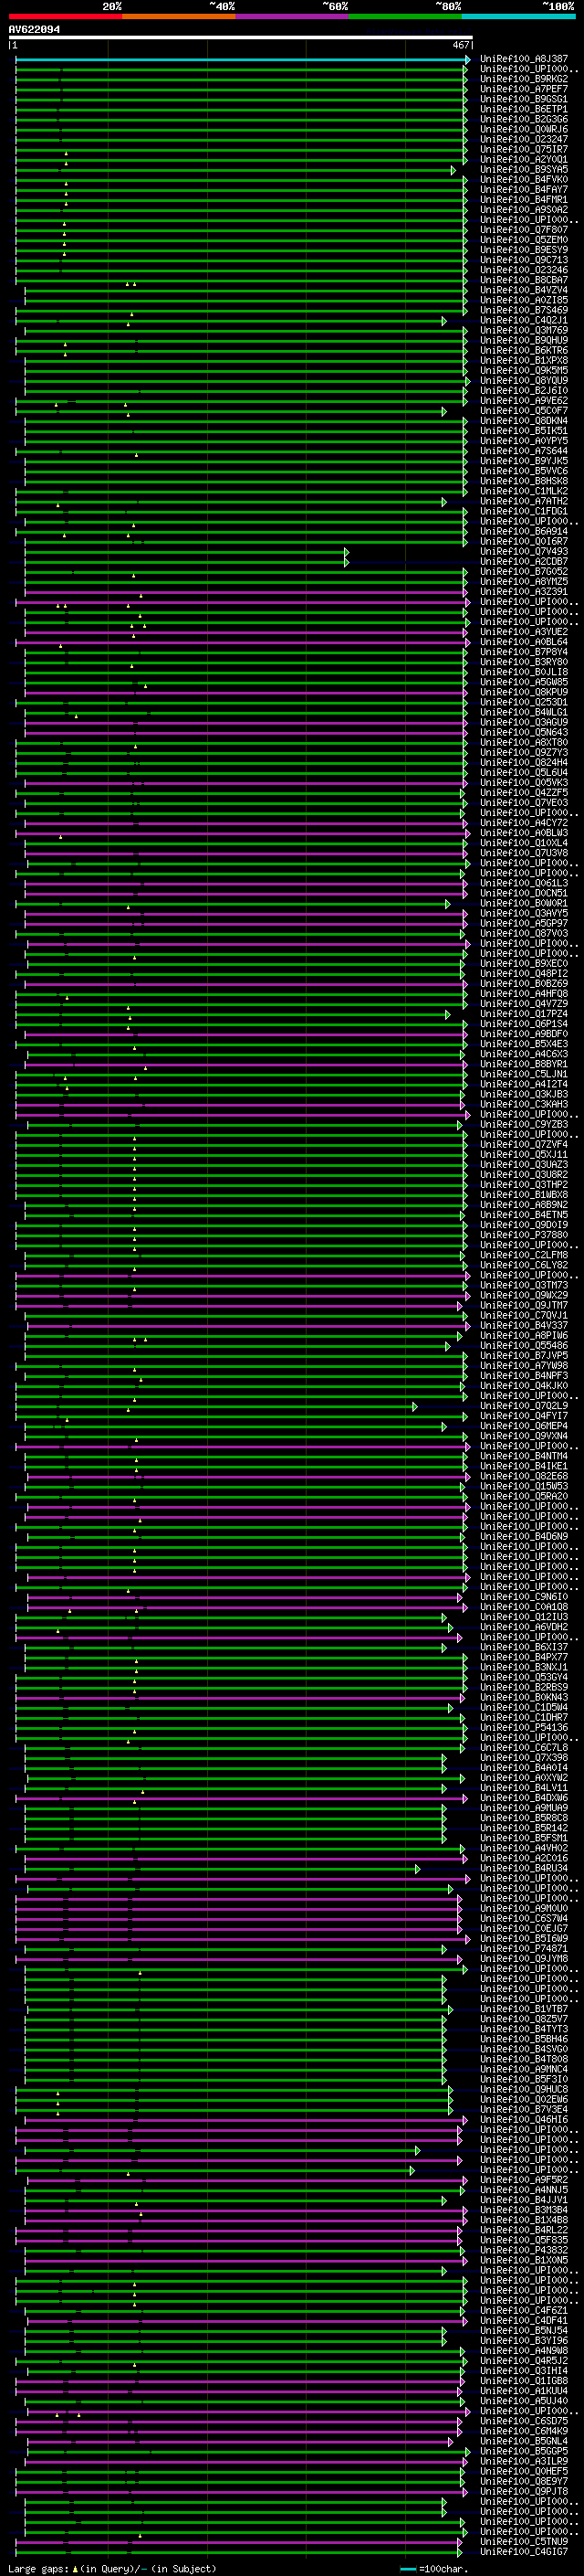Click the white query sequence length bar
Viewport: 584px width, 2576px height.
pyautogui.click(x=241, y=37)
